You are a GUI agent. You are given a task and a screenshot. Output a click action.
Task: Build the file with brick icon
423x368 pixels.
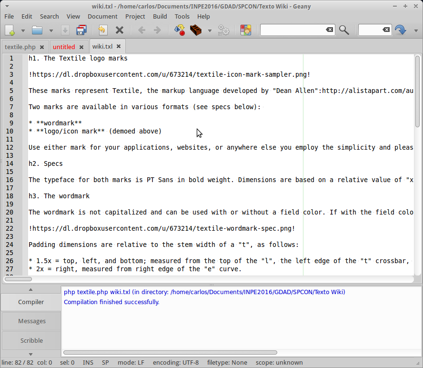click(x=196, y=30)
